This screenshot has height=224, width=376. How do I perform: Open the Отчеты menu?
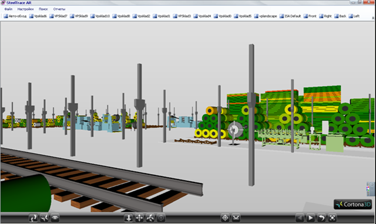pyautogui.click(x=59, y=9)
